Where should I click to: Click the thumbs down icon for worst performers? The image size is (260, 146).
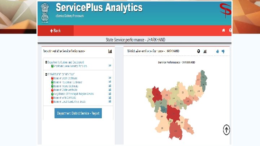tap(223, 52)
